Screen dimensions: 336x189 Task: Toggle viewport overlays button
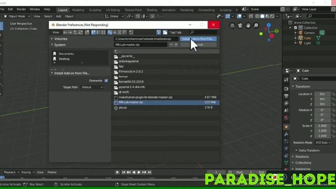239,16
